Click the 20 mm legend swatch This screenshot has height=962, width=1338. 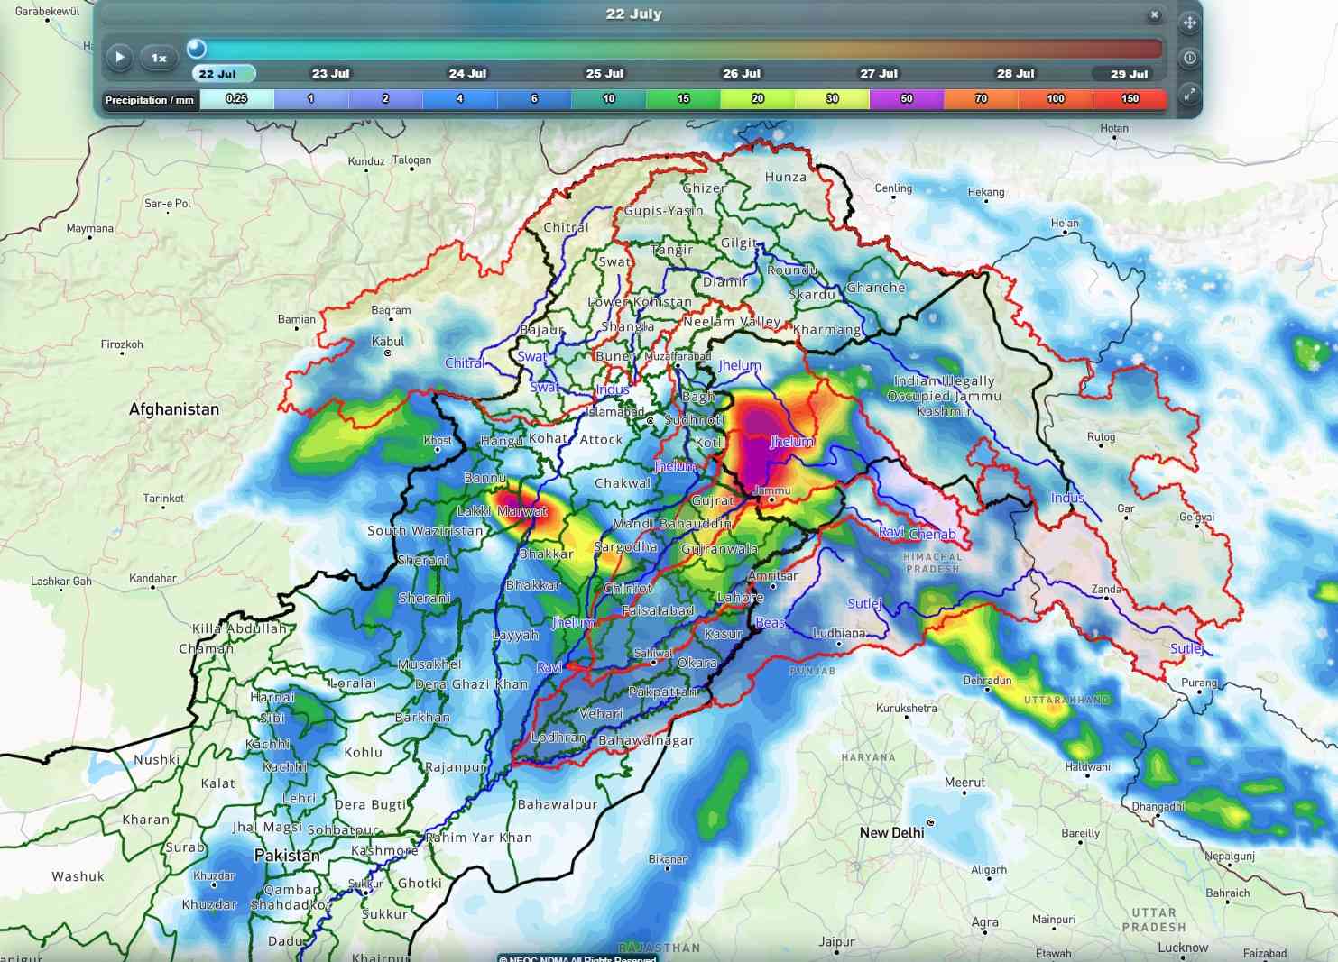coord(758,99)
